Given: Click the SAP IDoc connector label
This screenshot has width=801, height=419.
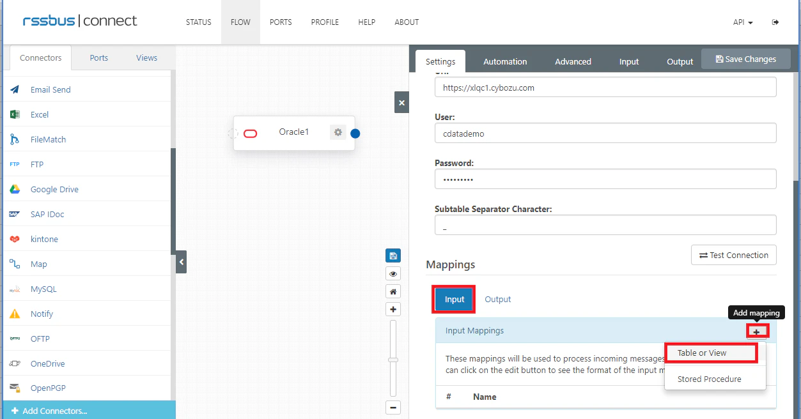Looking at the screenshot, I should click(47, 214).
